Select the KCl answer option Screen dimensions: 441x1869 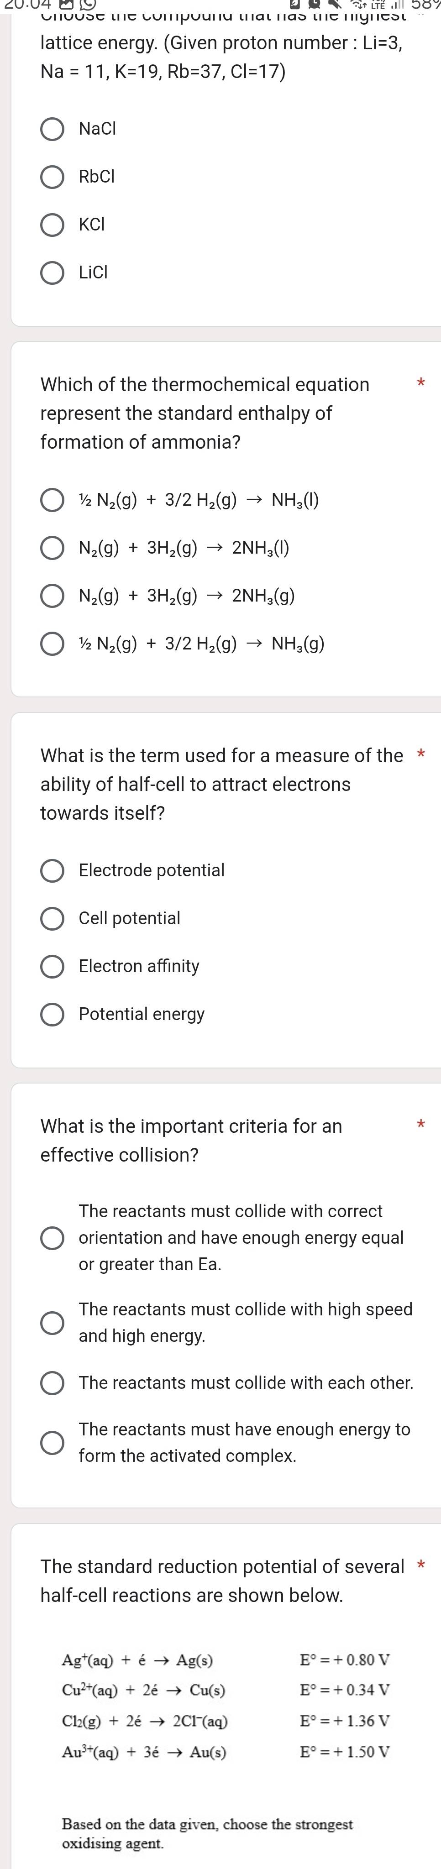(x=52, y=224)
